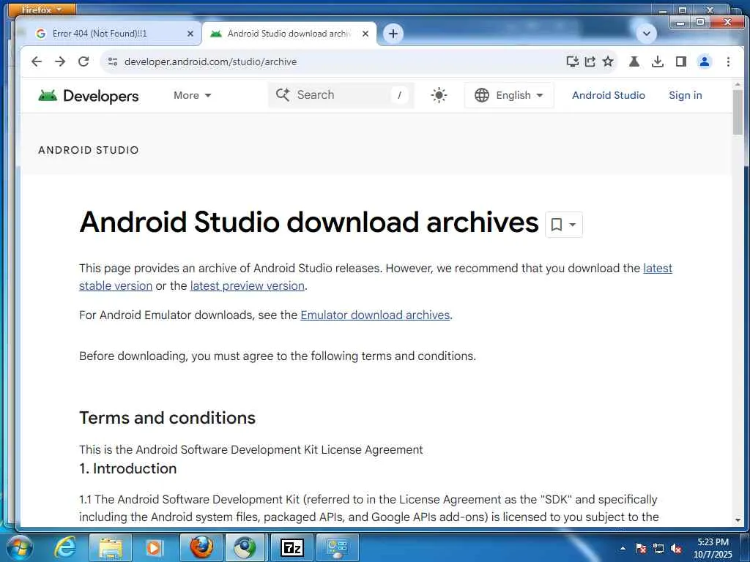
Task: Go back to the previous page
Action: [37, 61]
